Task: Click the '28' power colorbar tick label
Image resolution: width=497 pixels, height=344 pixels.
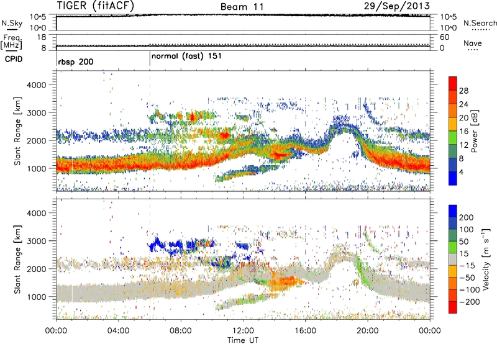Action: (463, 91)
